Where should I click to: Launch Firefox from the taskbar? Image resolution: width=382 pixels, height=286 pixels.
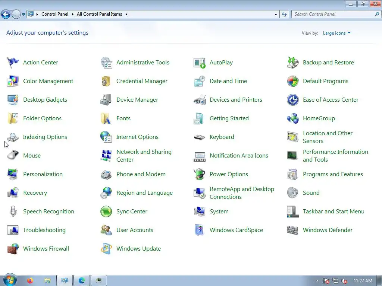click(x=30, y=281)
